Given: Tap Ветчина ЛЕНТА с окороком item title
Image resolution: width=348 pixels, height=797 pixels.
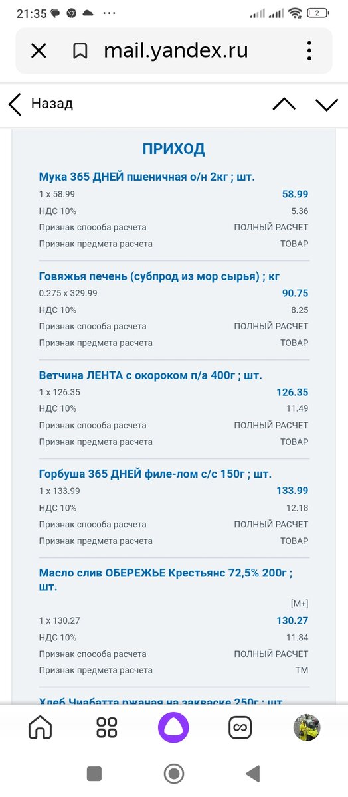Looking at the screenshot, I should [x=150, y=375].
